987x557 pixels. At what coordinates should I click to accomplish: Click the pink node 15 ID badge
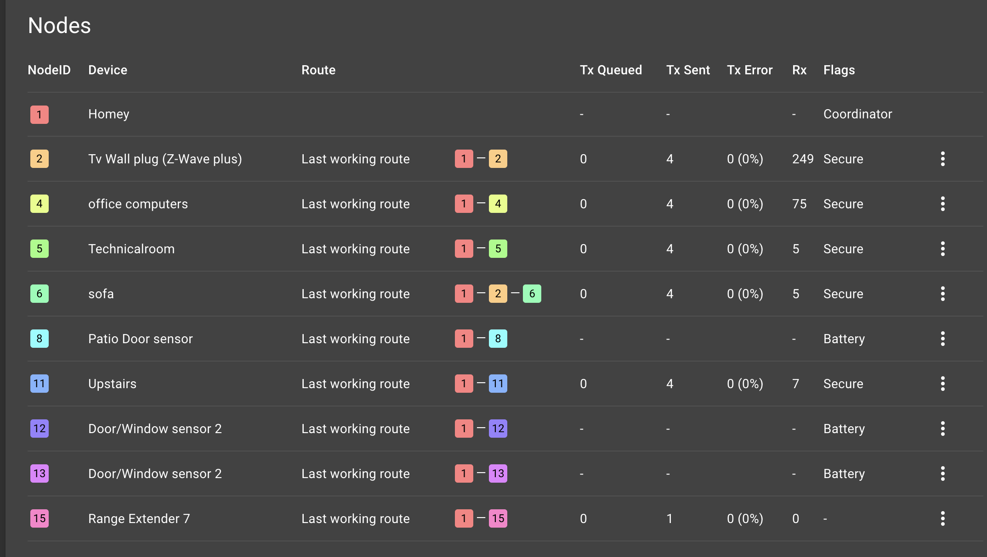pos(40,518)
